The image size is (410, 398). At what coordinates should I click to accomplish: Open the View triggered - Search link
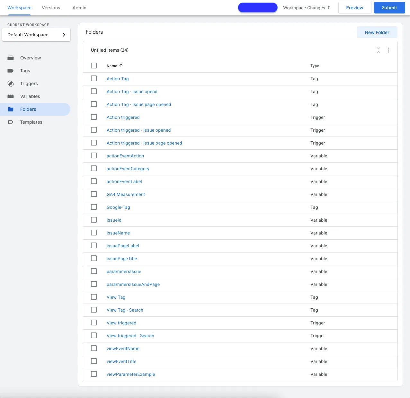[x=130, y=336]
